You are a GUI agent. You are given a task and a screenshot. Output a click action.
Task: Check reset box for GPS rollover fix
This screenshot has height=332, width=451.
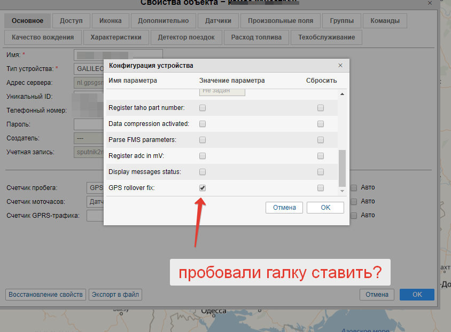point(321,188)
